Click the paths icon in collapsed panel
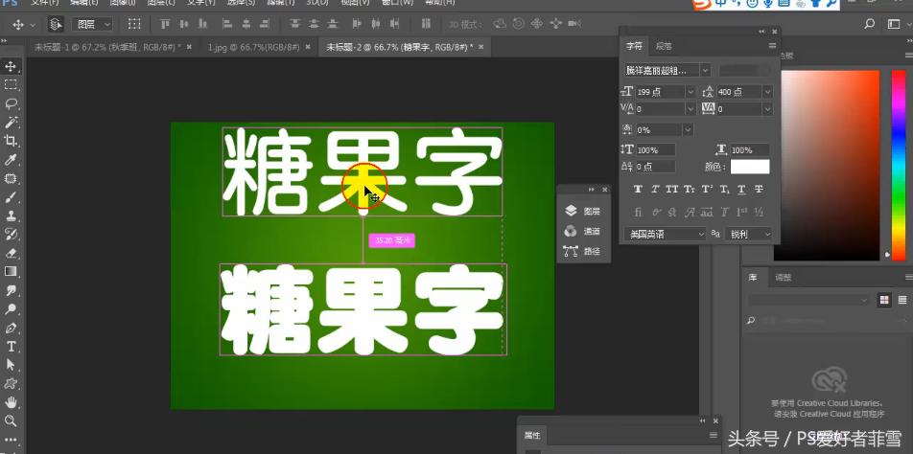Screen dimensions: 913x454 (571, 251)
